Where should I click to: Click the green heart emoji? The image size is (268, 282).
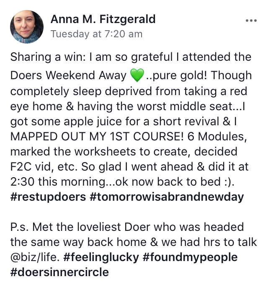[137, 76]
